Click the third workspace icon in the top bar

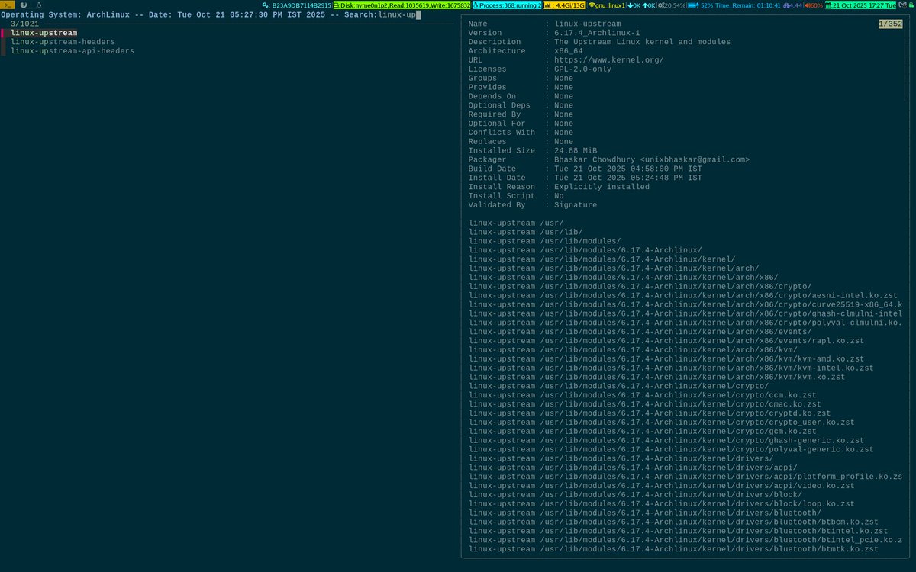[x=39, y=5]
